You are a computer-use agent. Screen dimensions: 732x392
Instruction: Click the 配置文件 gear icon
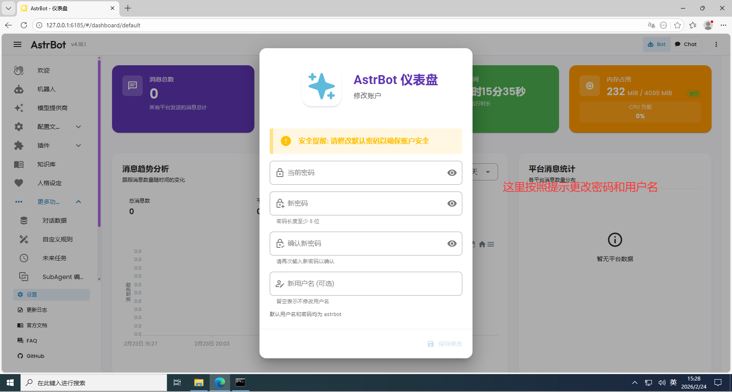click(19, 127)
